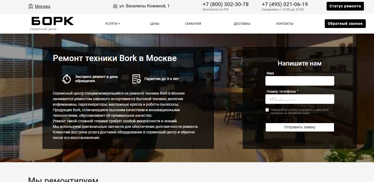Click the Ежедневно с 10:00 до 20:00 caption
This screenshot has width=374, height=182.
tap(283, 10)
